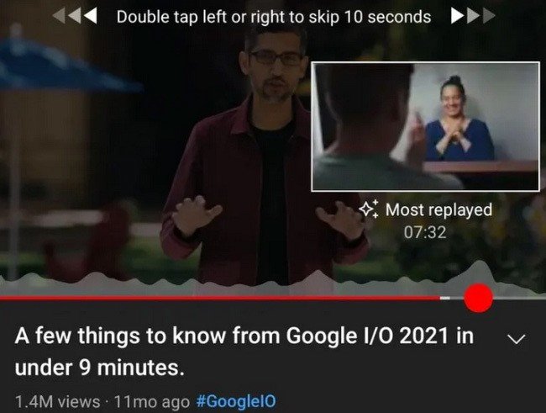Tap the skip 10 seconds hint text
Image resolution: width=546 pixels, height=413 pixels.
coord(274,16)
